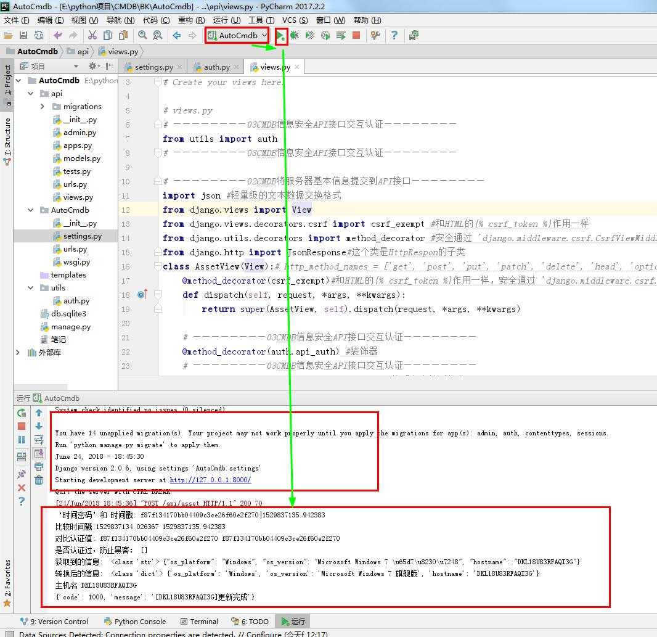657x637 pixels.
Task: Open the 6: TODO tool window
Action: (x=250, y=622)
